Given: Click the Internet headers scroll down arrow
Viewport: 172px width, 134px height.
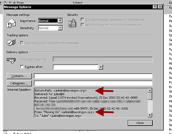Looking at the screenshot, I should tap(150, 115).
